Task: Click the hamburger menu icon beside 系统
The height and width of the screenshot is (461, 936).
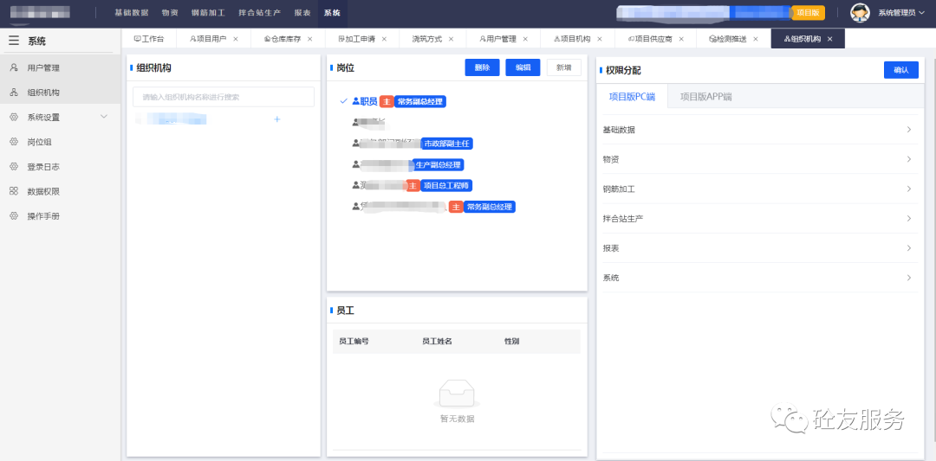Action: point(14,41)
